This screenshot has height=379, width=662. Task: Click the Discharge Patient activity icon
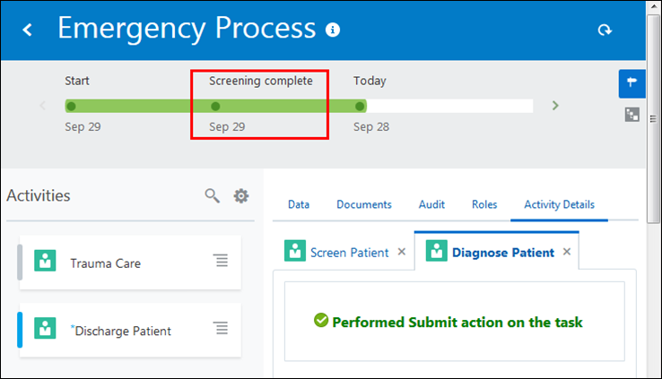click(45, 329)
